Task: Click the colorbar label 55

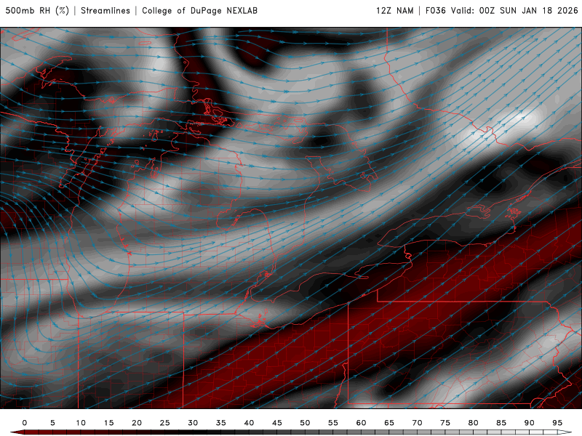Action: tap(333, 423)
